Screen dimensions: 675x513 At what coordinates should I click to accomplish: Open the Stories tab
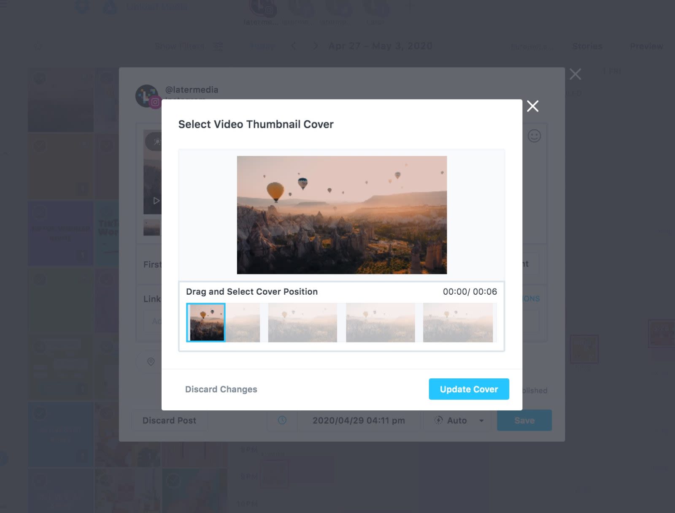point(587,46)
